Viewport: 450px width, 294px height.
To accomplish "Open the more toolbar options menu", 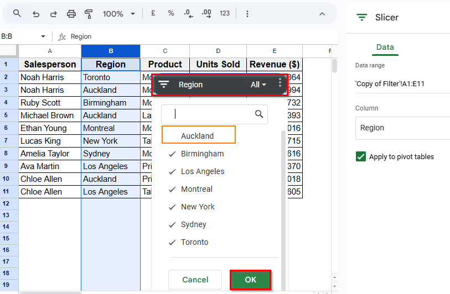I will pyautogui.click(x=247, y=13).
